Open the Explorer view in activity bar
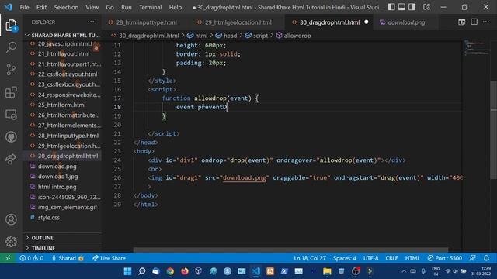This screenshot has height=279, width=497. point(11,26)
